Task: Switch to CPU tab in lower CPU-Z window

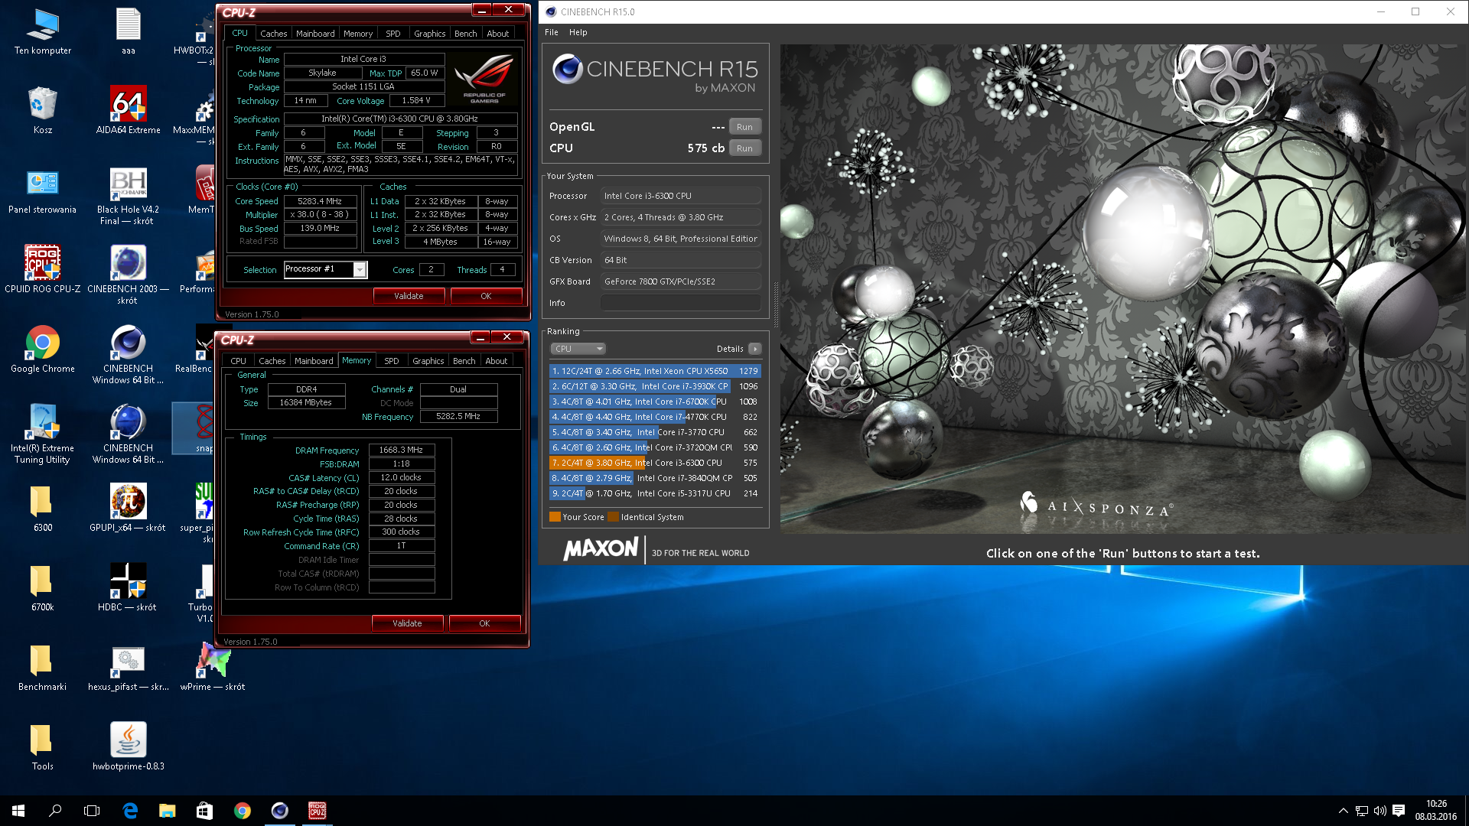Action: (x=239, y=361)
